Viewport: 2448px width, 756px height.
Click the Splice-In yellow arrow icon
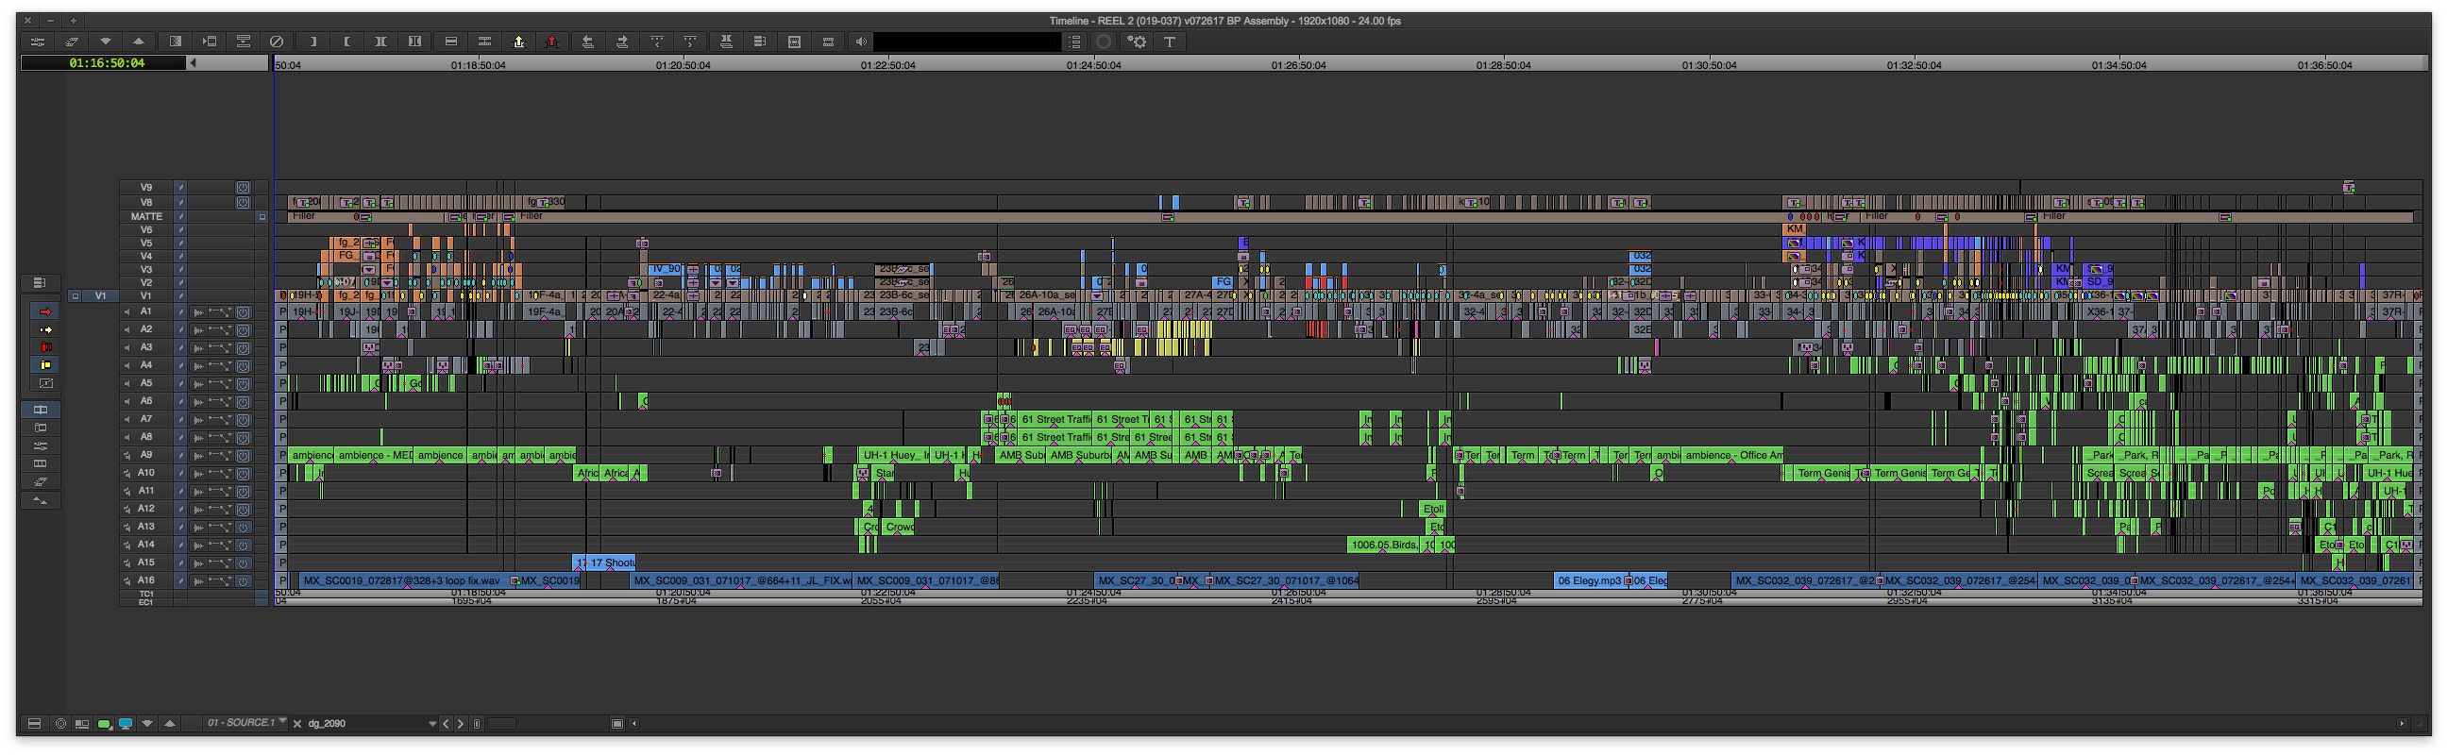518,42
